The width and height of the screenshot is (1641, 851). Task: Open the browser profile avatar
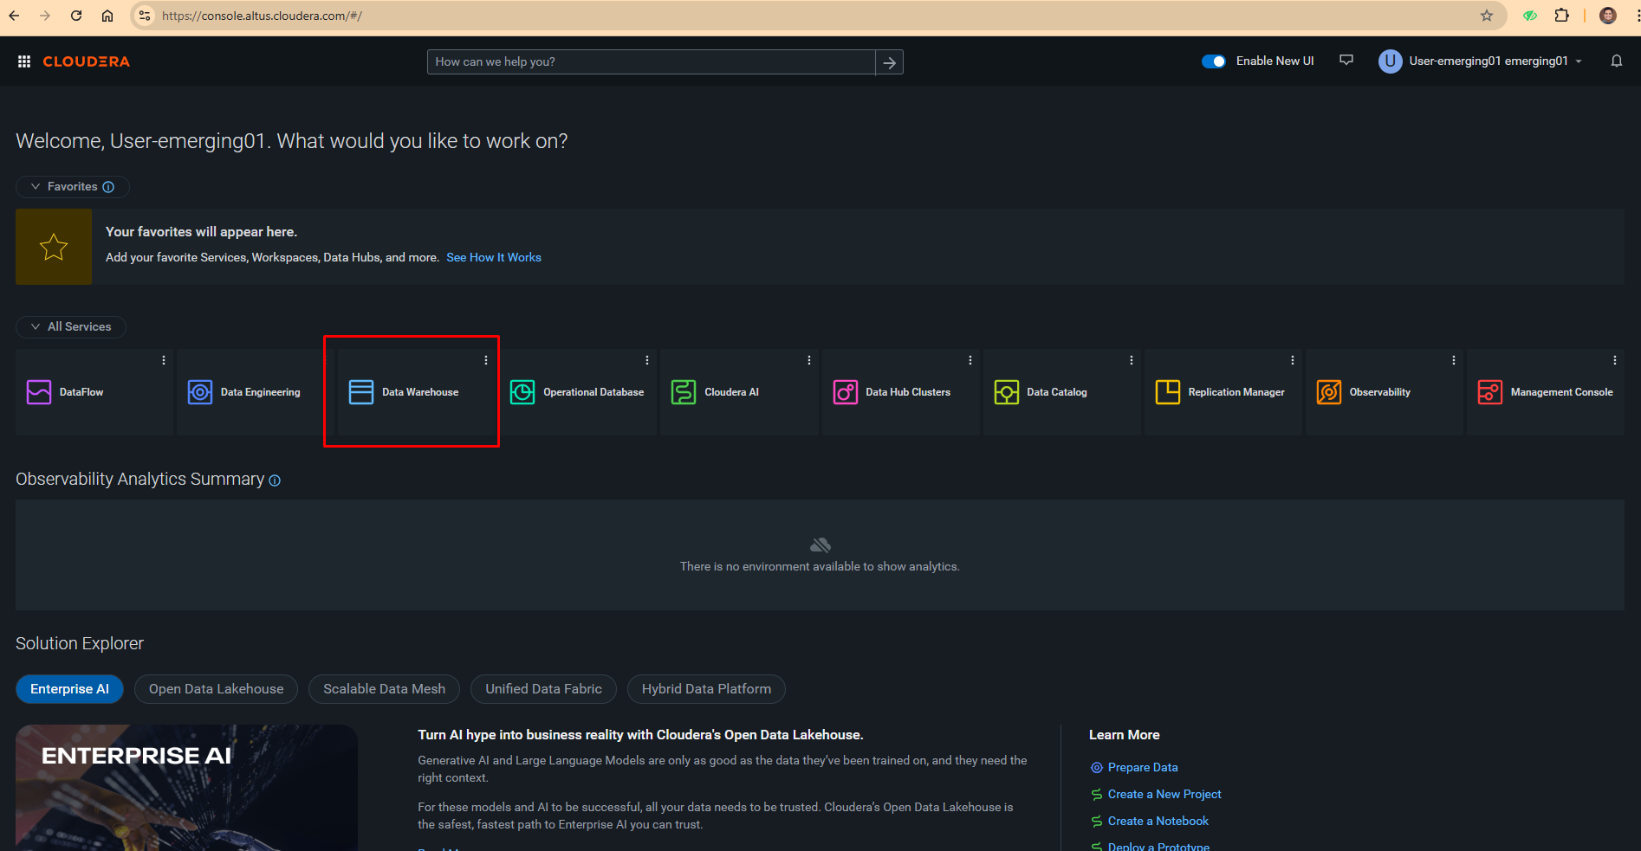(1608, 16)
